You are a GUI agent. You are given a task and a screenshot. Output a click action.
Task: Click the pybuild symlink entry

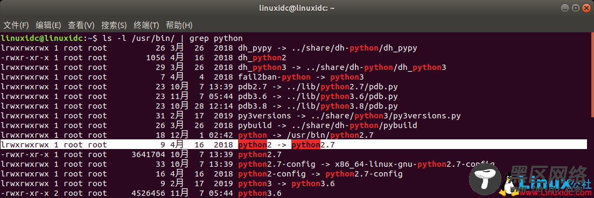[x=327, y=126]
